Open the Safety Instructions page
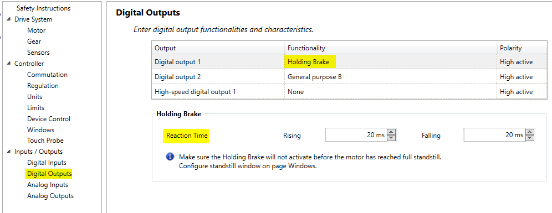Viewport: 552px width, 213px height. point(43,8)
